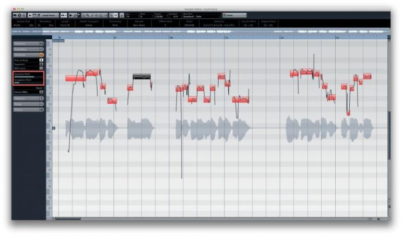Click the Event Start flag
402x236 pixels.
click(58, 41)
